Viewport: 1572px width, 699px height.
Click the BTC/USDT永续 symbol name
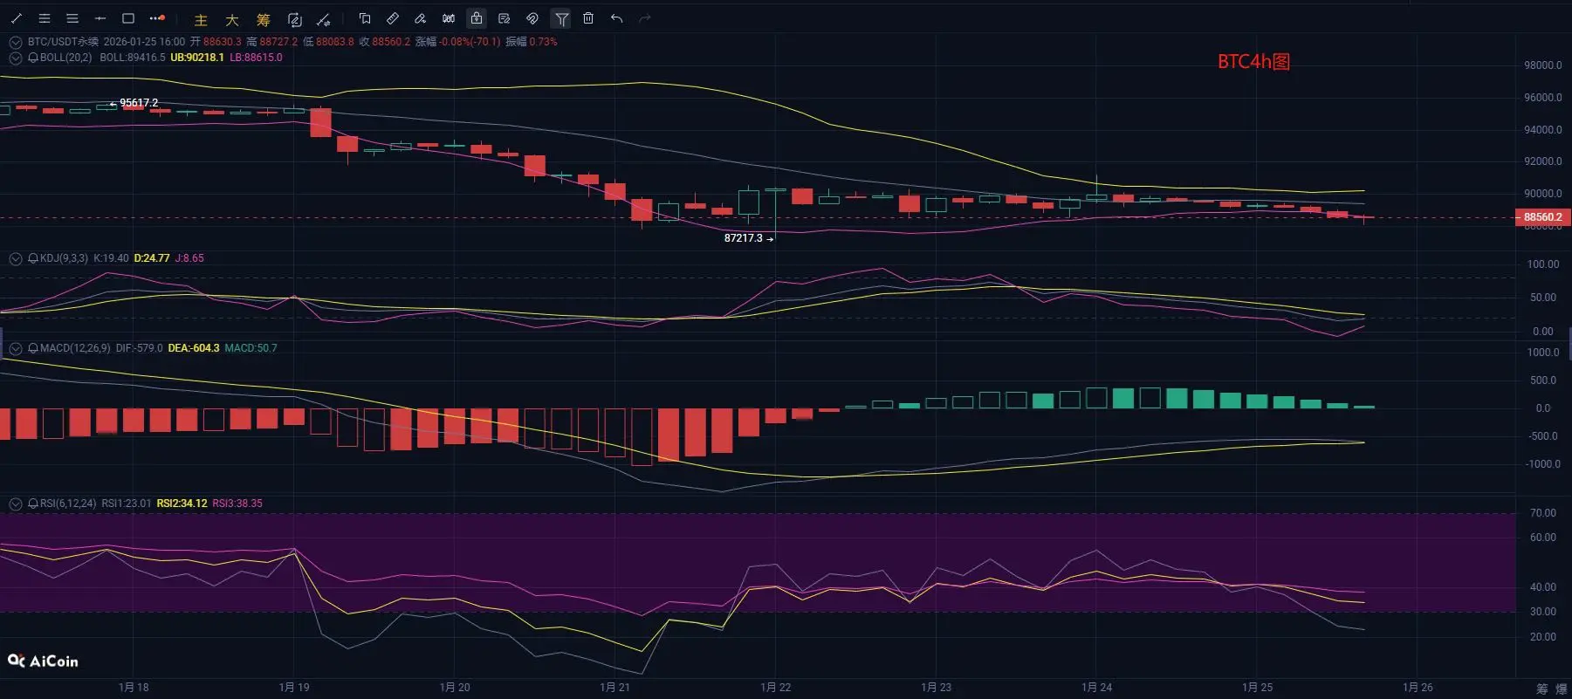63,42
